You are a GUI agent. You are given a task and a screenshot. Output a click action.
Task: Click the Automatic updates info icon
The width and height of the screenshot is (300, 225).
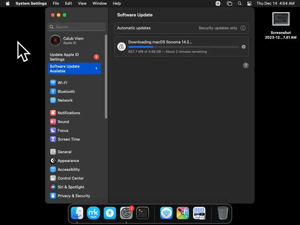click(x=243, y=28)
